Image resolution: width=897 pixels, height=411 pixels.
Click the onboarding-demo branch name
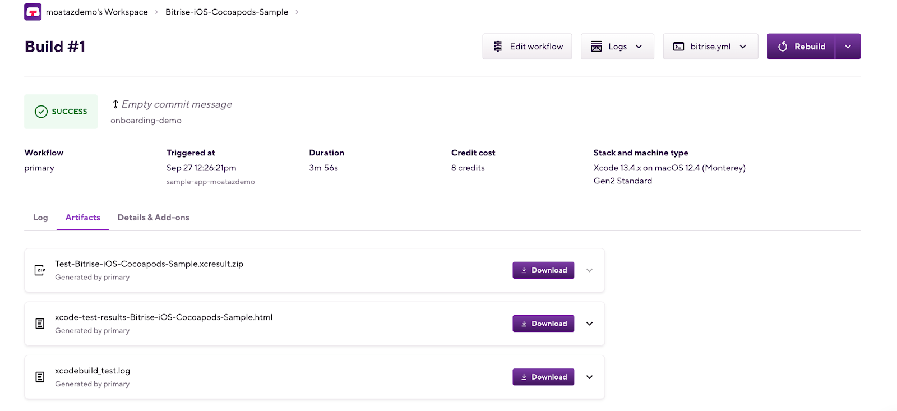[x=146, y=121]
